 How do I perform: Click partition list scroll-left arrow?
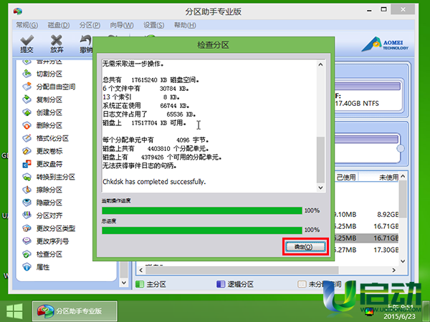pyautogui.click(x=141, y=270)
